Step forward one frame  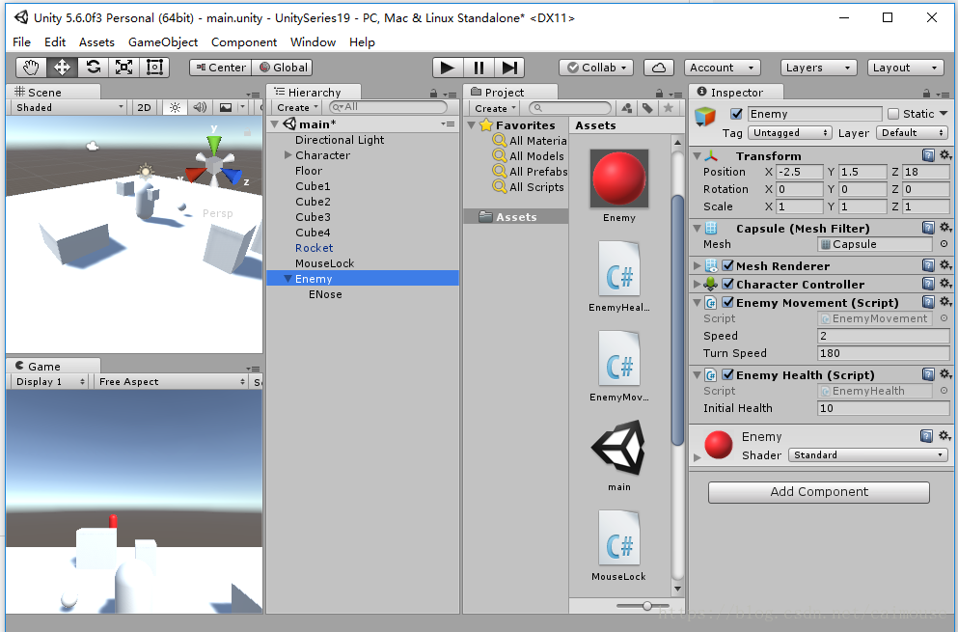click(509, 68)
